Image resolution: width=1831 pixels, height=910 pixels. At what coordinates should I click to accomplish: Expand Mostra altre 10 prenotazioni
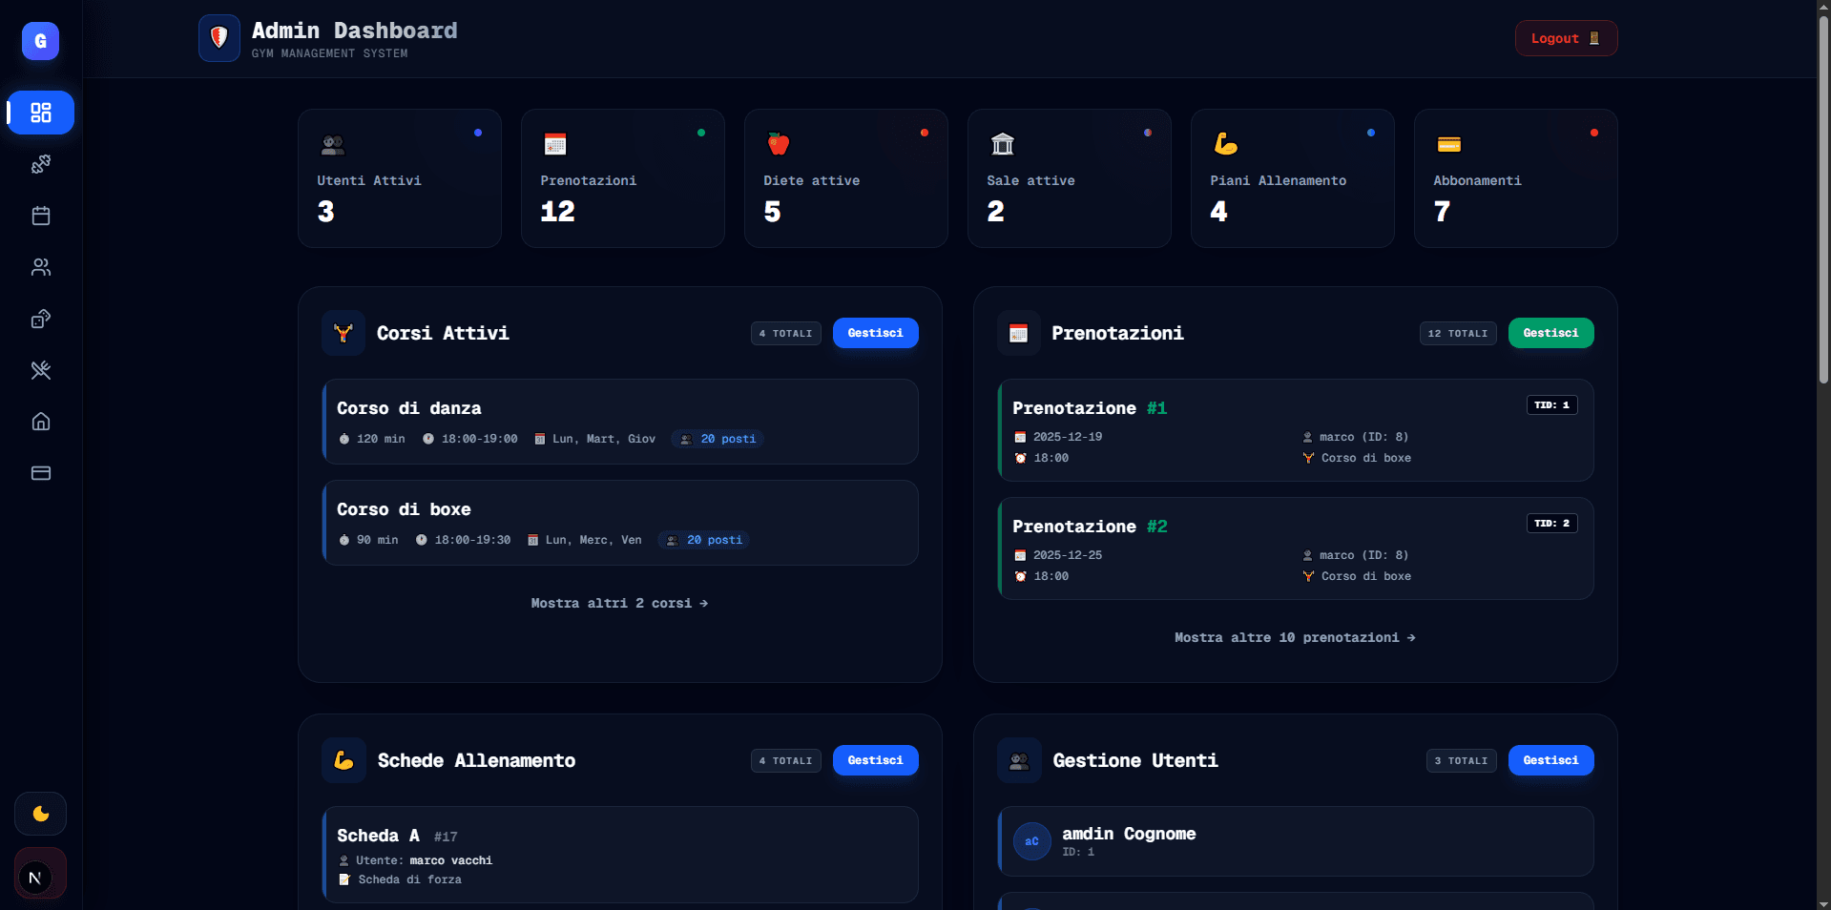click(1296, 638)
